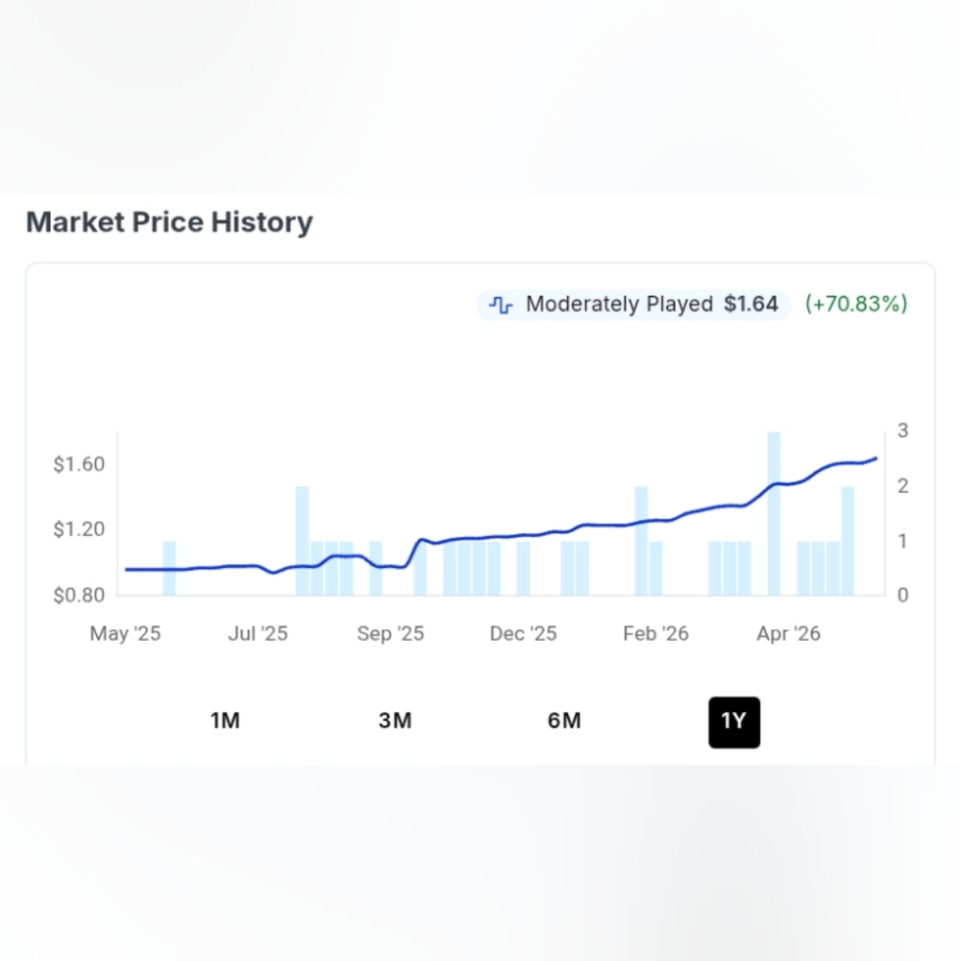Switch chart range to 3M
961x961 pixels.
pos(395,721)
